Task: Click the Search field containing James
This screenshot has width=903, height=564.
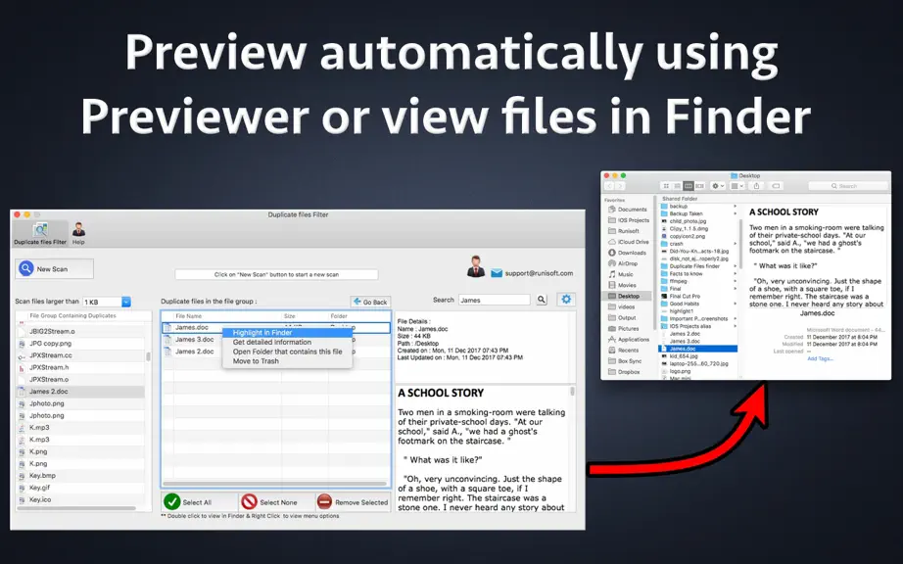Action: (x=495, y=300)
